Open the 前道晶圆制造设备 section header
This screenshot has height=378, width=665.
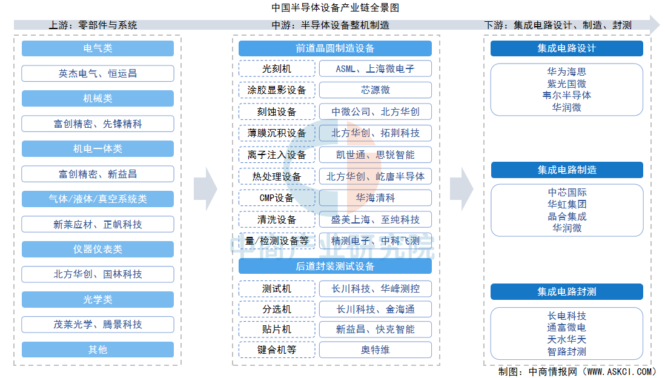[x=335, y=48]
